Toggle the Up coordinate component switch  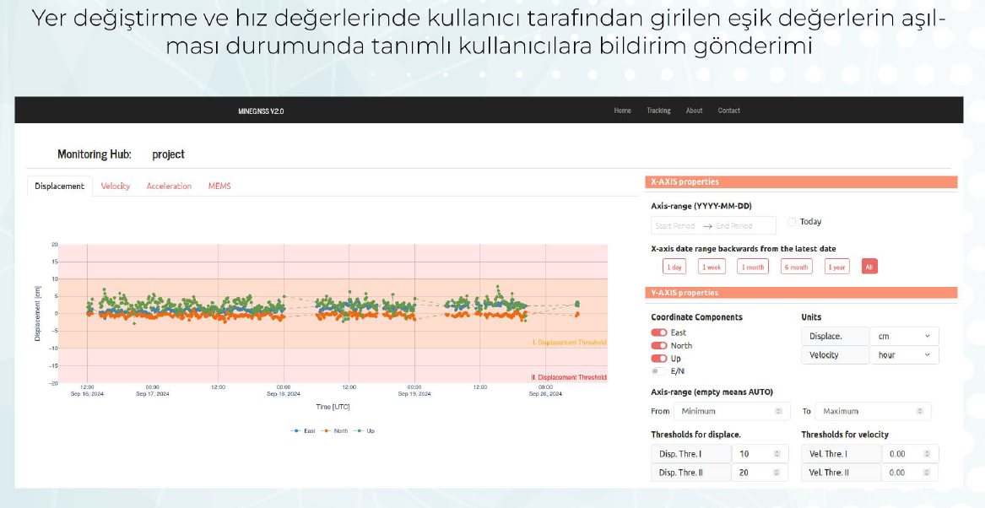(659, 359)
